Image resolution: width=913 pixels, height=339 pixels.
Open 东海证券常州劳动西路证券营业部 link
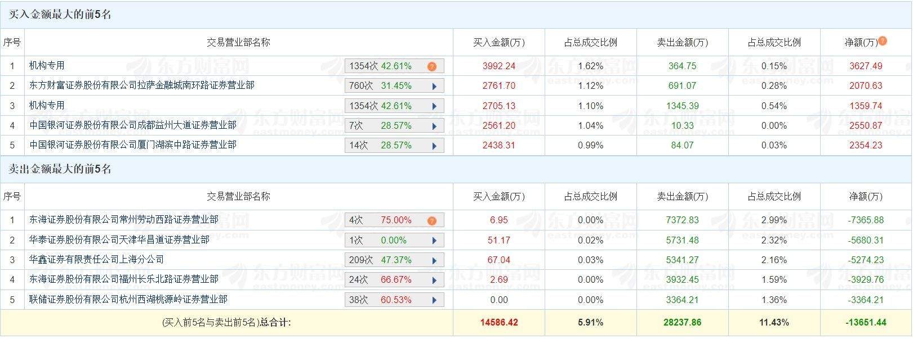(x=123, y=220)
